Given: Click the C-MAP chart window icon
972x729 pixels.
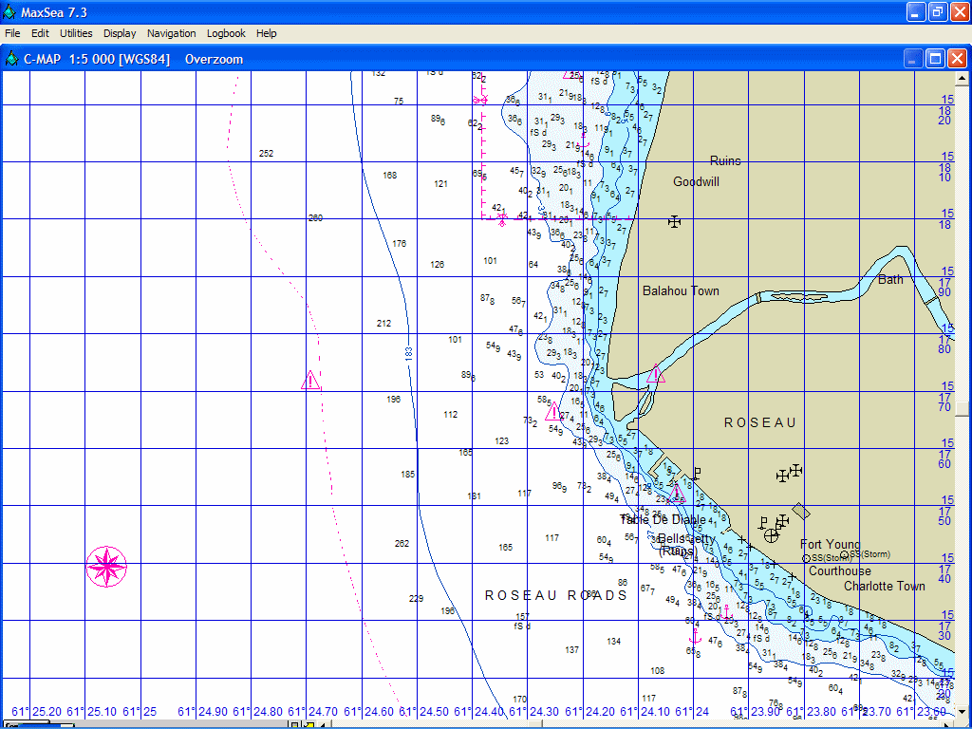Looking at the screenshot, I should pyautogui.click(x=11, y=59).
